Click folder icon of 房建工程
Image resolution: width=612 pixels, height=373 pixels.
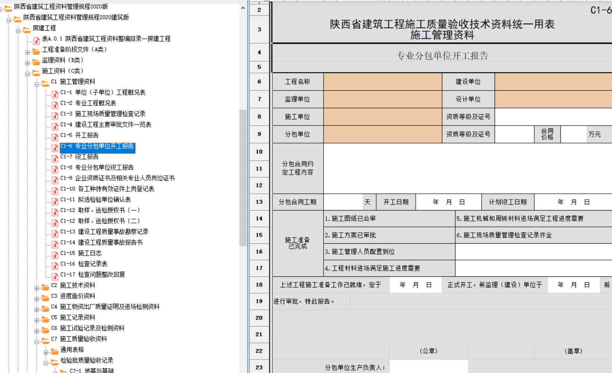[x=27, y=29]
